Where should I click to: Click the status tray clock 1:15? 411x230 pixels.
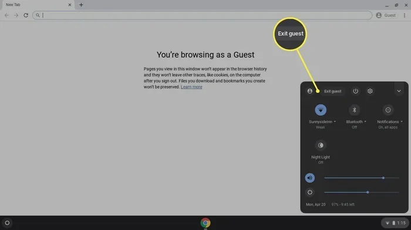pos(401,223)
